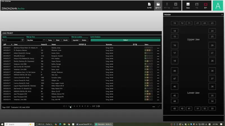Sort by the Patient ID column header
Image resolution: width=225 pixels, height=126 pixels.
pos(44,45)
